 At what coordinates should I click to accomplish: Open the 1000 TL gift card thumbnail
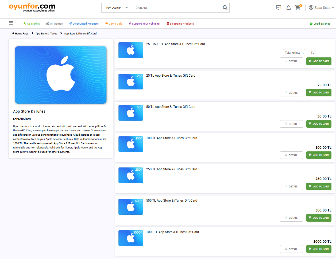[131, 238]
